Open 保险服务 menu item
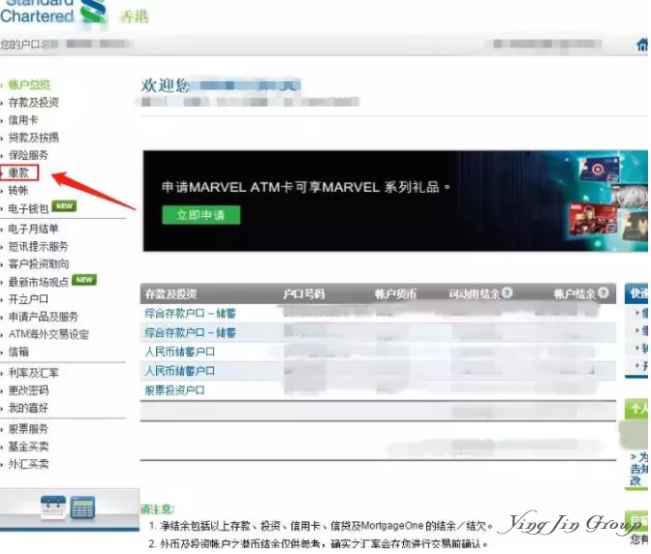This screenshot has width=651, height=554. 28,155
